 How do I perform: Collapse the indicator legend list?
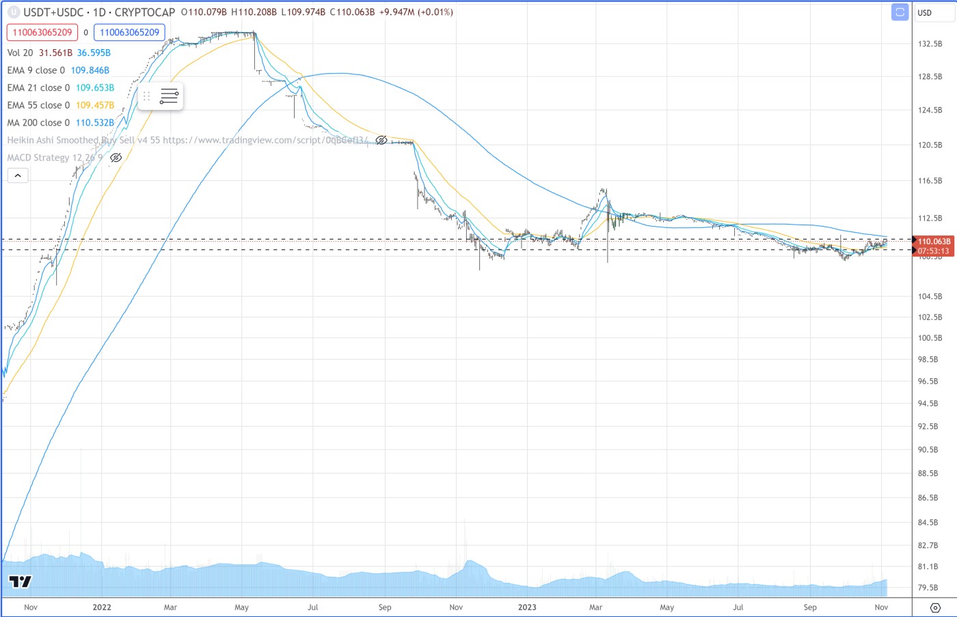pos(18,176)
